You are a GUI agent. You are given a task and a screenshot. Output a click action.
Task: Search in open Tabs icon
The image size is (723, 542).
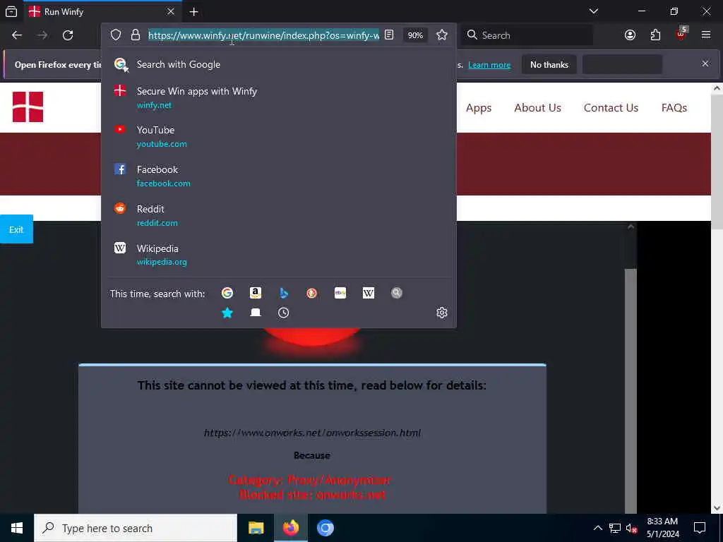coord(256,313)
